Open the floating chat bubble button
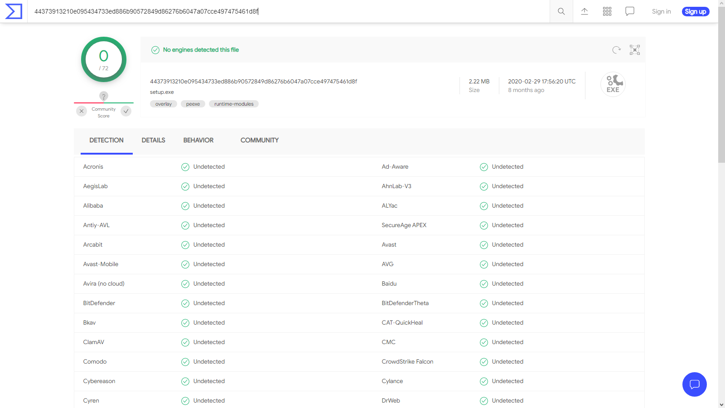 pyautogui.click(x=694, y=384)
